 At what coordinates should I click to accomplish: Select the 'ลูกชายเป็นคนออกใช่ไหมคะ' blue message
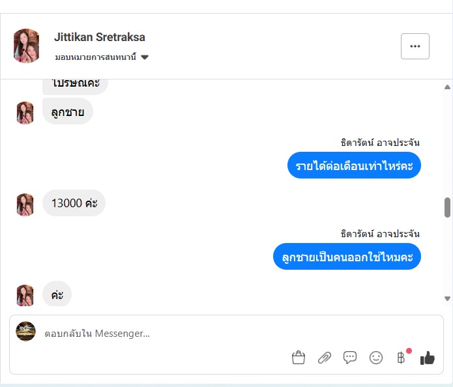(x=347, y=257)
